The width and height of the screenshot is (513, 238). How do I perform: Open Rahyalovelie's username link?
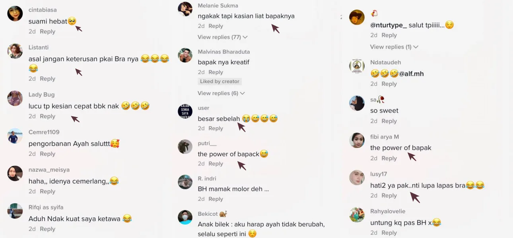click(x=388, y=211)
